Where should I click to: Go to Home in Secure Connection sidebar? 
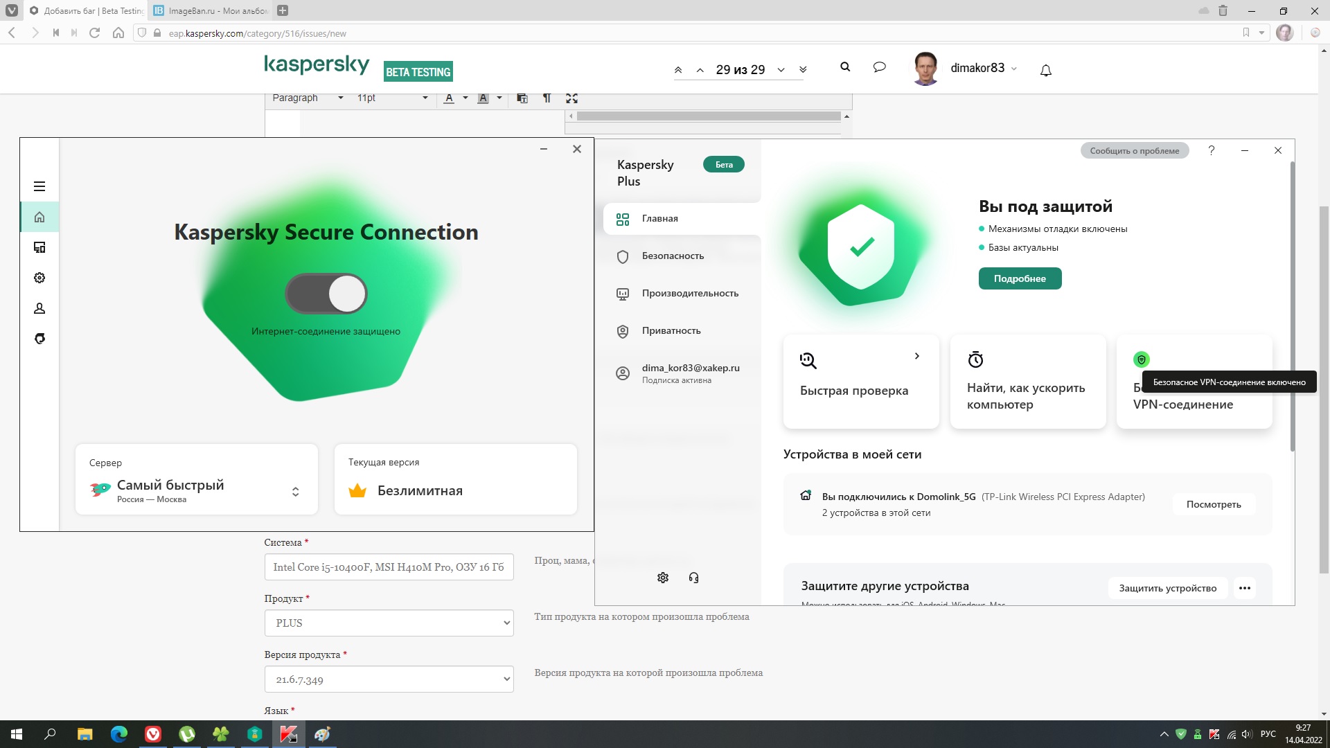[39, 217]
